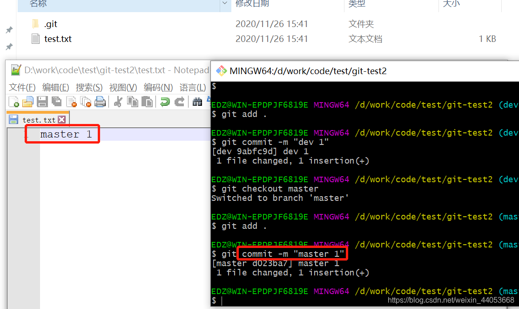Click .git row date 2020/11/26 15:41

pyautogui.click(x=272, y=24)
